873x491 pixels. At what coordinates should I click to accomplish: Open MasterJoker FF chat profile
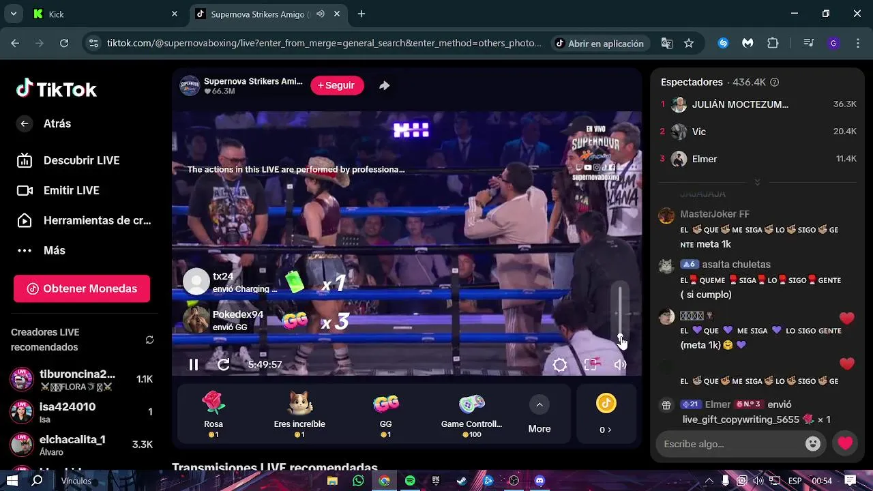[x=715, y=214]
